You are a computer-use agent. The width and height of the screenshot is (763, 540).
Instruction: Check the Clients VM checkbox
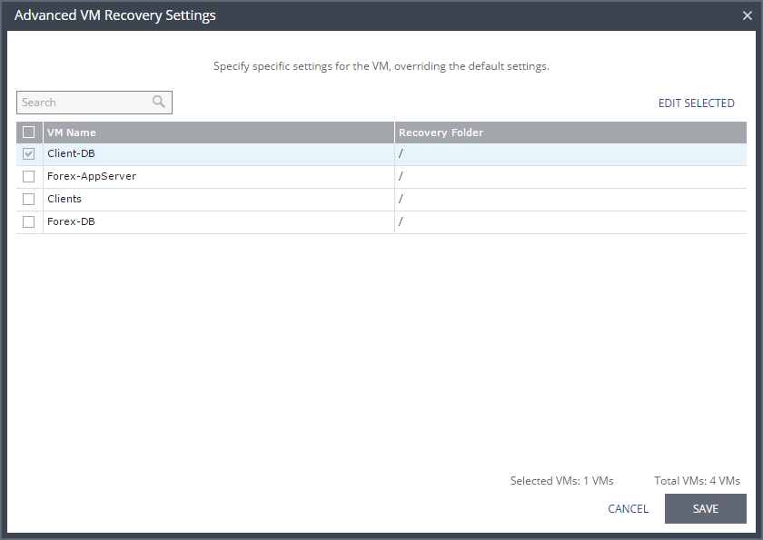[x=29, y=200]
